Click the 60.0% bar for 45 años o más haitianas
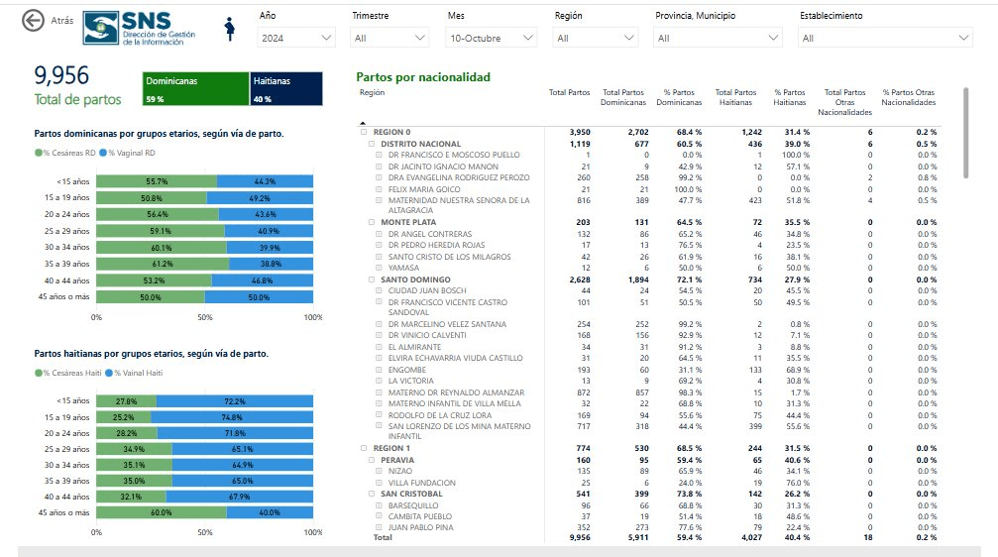 [162, 512]
